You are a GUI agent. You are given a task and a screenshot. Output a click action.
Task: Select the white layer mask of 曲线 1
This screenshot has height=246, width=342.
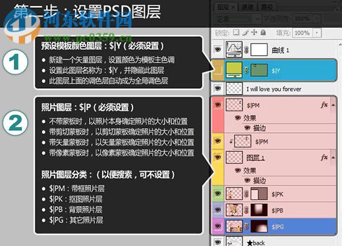[259, 49]
